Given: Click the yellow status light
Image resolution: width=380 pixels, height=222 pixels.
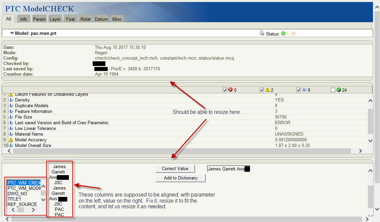Looking at the screenshot, I should point(288,34).
